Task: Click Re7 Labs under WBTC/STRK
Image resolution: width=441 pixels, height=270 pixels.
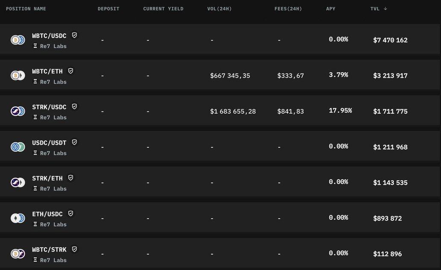Action: 53,260
